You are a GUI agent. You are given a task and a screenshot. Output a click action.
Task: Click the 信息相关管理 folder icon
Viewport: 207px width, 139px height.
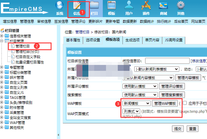pyautogui.click(x=7, y=36)
